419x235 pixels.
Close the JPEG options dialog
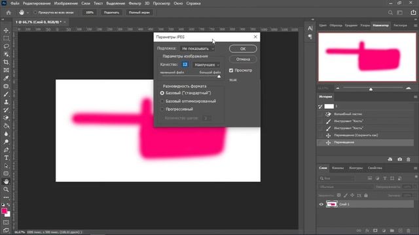pyautogui.click(x=255, y=37)
